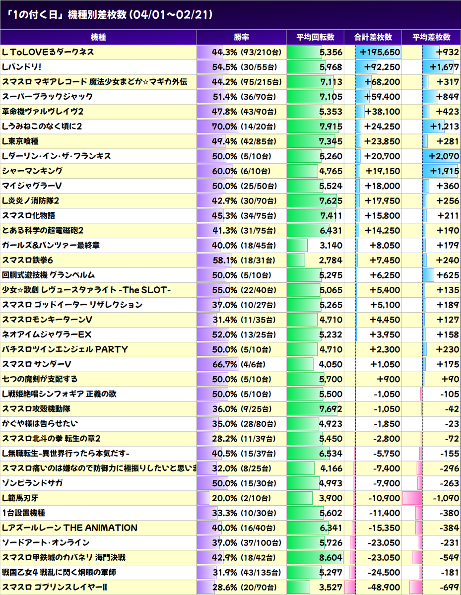This screenshot has height=595, width=461.
Task: Click スマスロ痛いのは嫌なので防御力に極振り machine name
Action: 99,468
